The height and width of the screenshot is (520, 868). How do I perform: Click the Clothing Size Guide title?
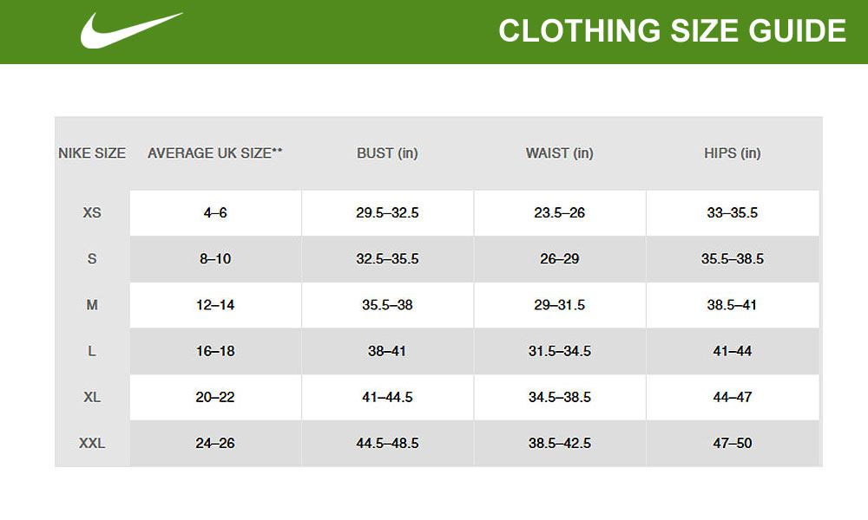click(x=672, y=31)
